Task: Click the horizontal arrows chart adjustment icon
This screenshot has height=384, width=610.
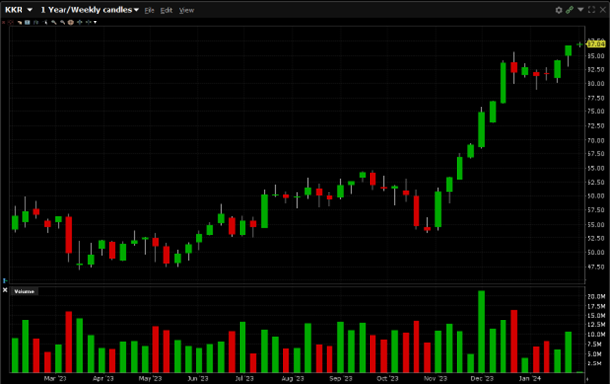Action: [88, 22]
